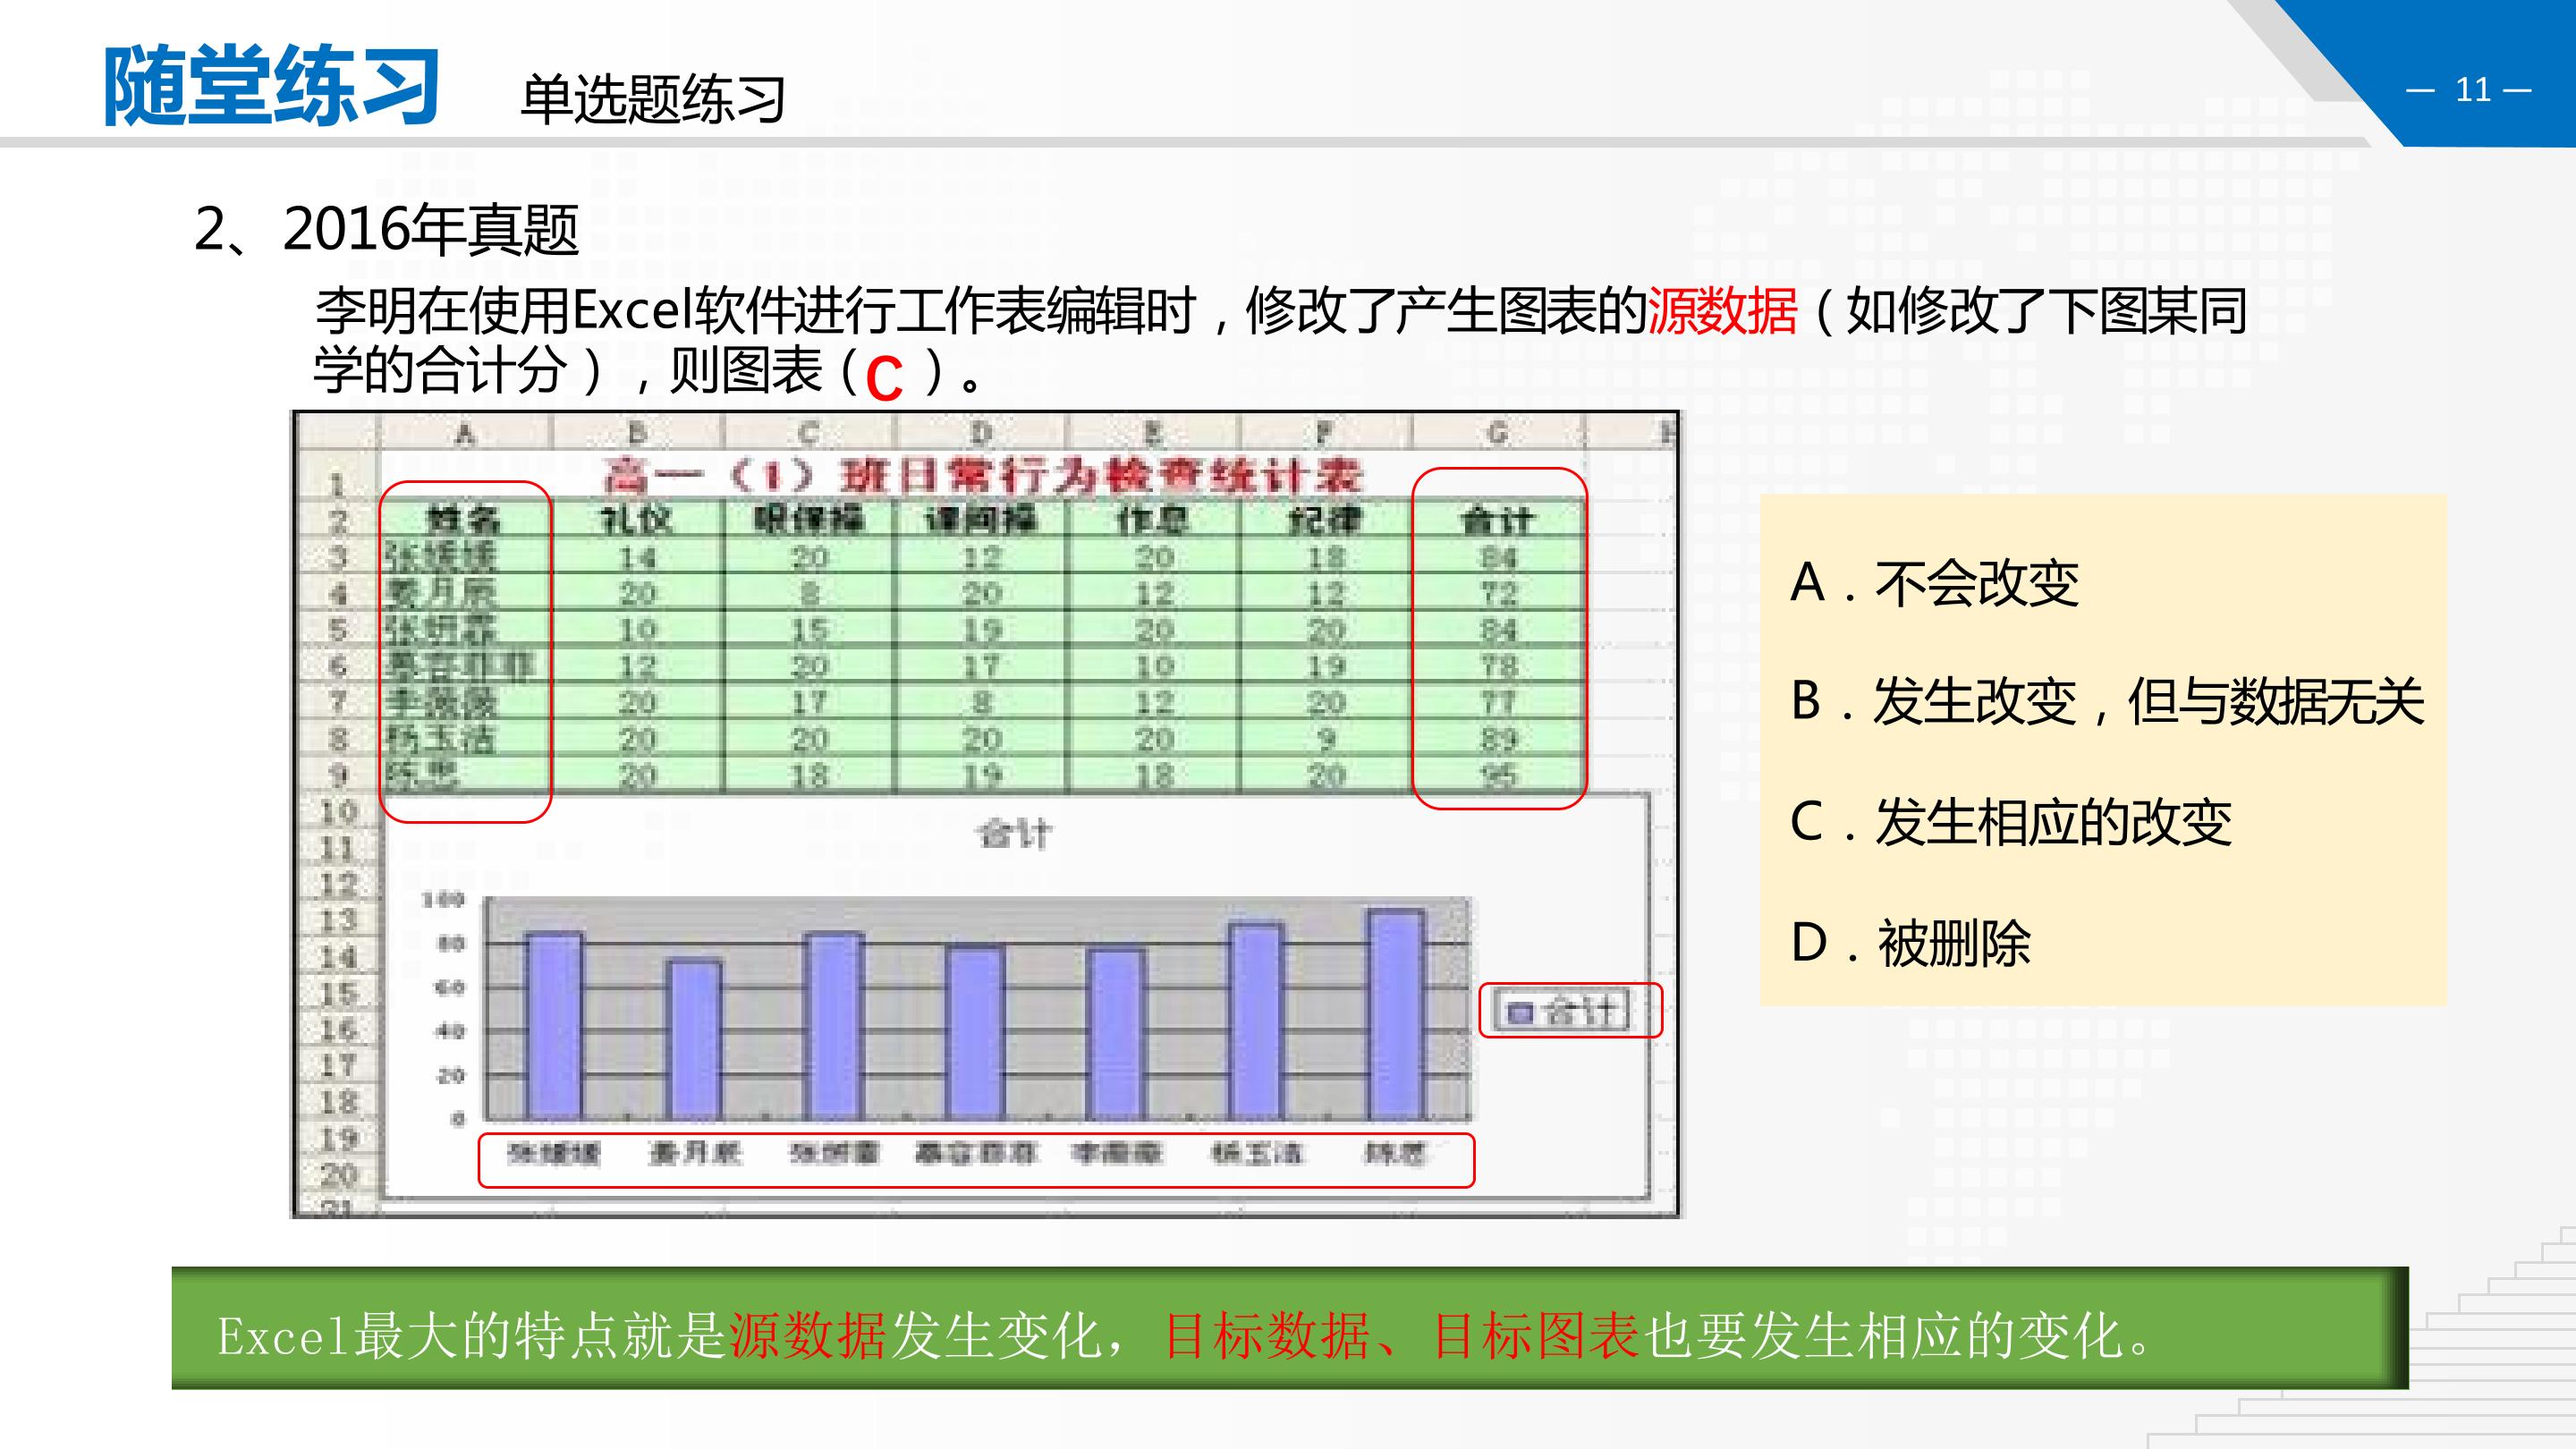Choose answer option C 发生相应的改变
This screenshot has width=2576, height=1449.
pyautogui.click(x=2010, y=822)
